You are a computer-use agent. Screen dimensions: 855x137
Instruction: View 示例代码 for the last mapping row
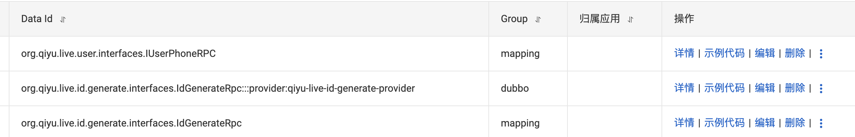pyautogui.click(x=724, y=123)
